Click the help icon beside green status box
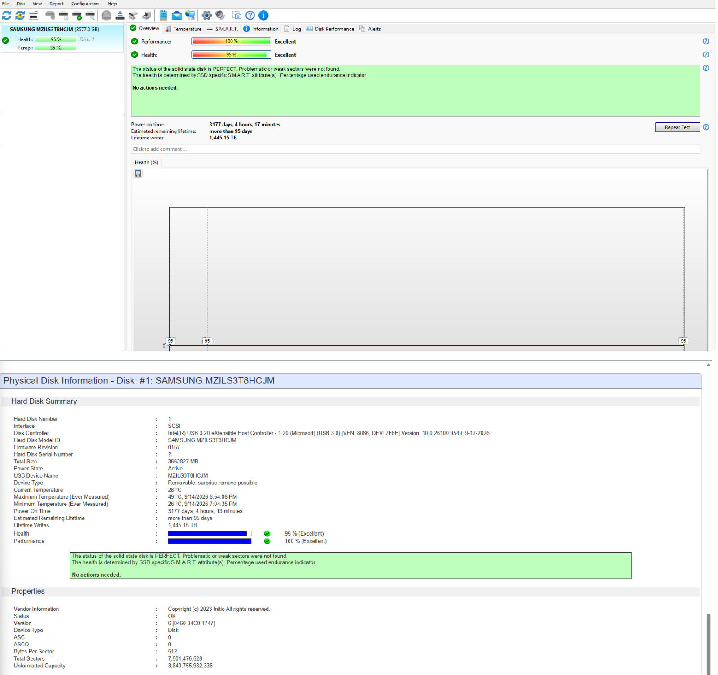 pos(706,68)
